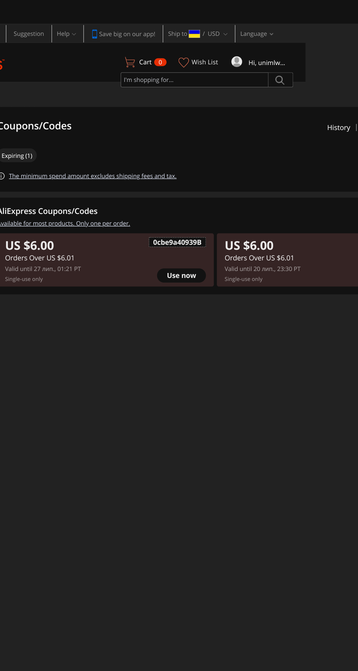
Task: Copy coupon code 0cbe9a40939B
Action: pos(177,242)
